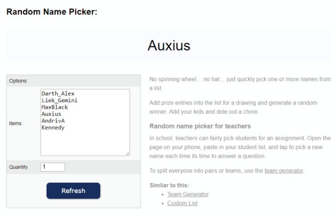This screenshot has width=336, height=217.
Task: Click the Quantity label
Action: (19, 167)
